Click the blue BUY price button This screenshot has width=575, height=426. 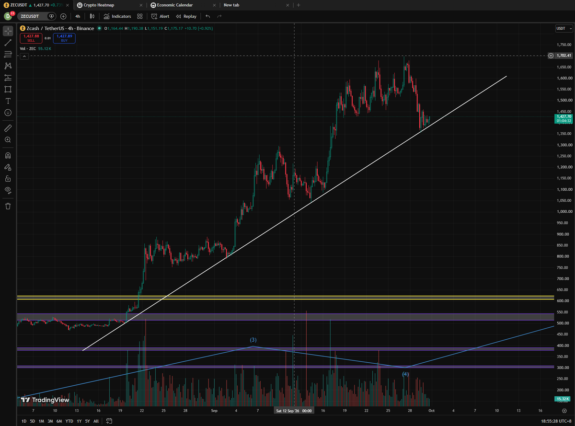[x=64, y=38]
